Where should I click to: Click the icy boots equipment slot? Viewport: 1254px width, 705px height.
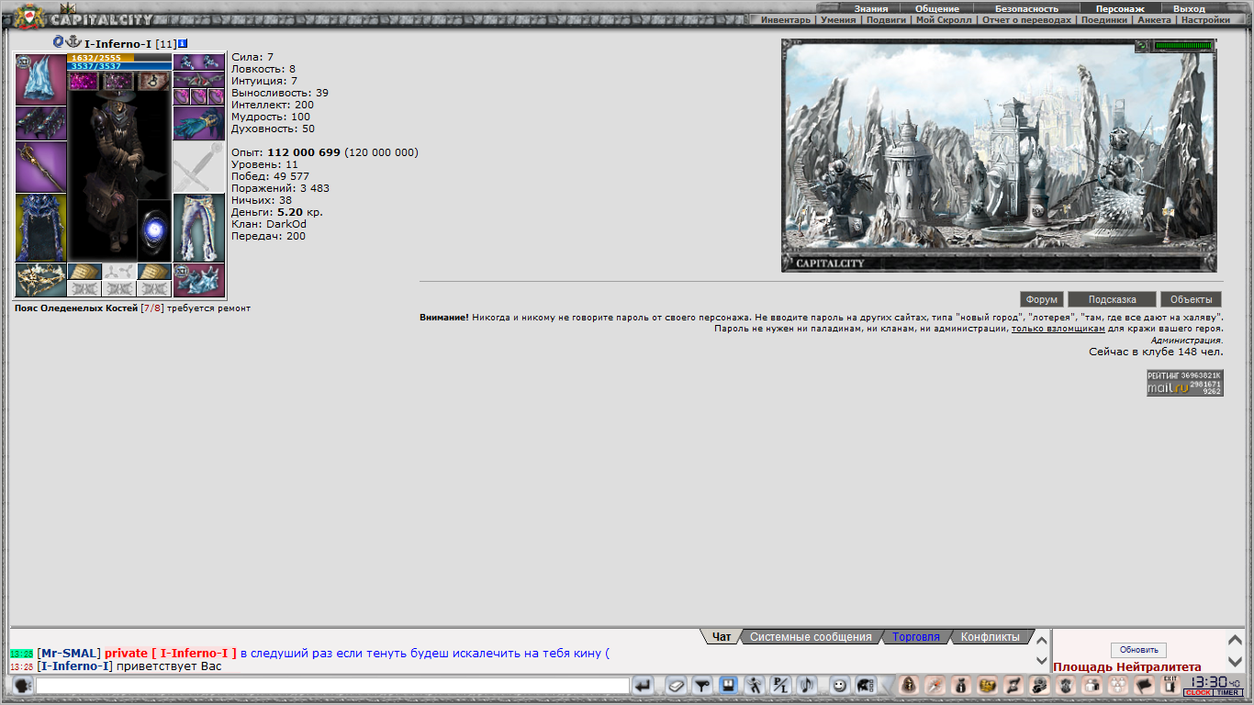click(x=198, y=280)
